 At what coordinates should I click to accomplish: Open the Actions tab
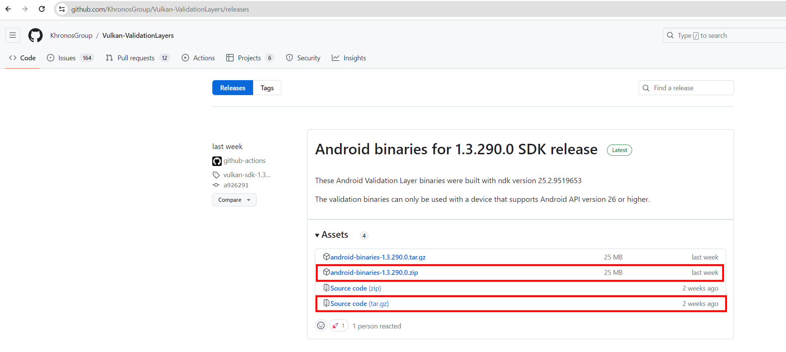(198, 58)
